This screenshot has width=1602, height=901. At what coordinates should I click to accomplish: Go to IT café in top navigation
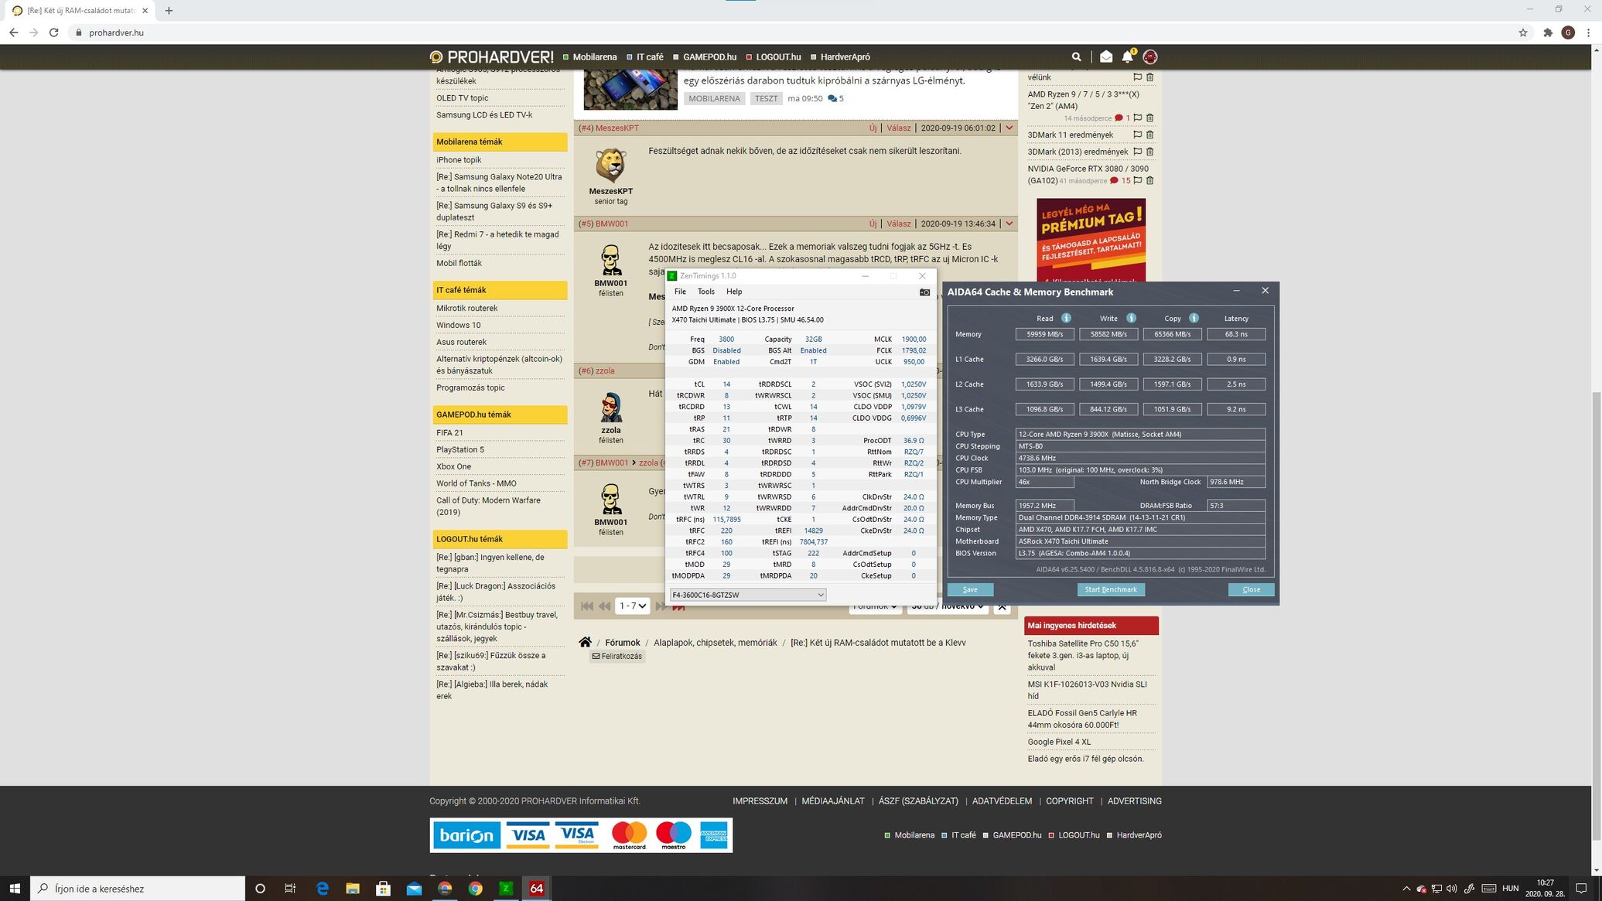(x=650, y=56)
